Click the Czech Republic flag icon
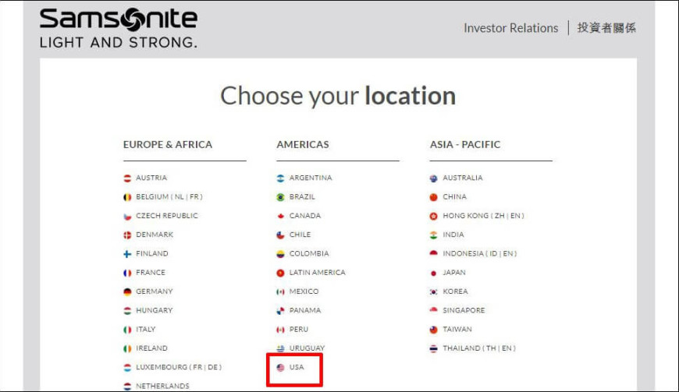The image size is (679, 392). pos(127,216)
